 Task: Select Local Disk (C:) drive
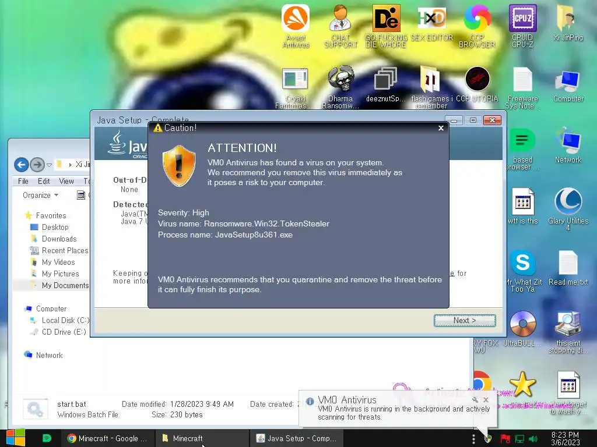click(x=65, y=321)
